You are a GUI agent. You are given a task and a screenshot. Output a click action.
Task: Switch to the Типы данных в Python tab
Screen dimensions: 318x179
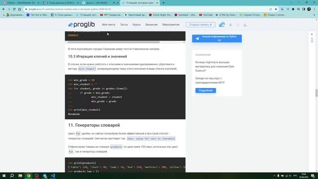(61, 3)
